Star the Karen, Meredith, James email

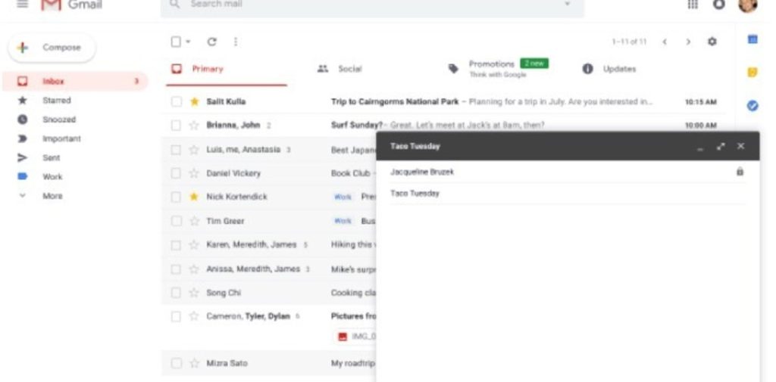click(195, 245)
